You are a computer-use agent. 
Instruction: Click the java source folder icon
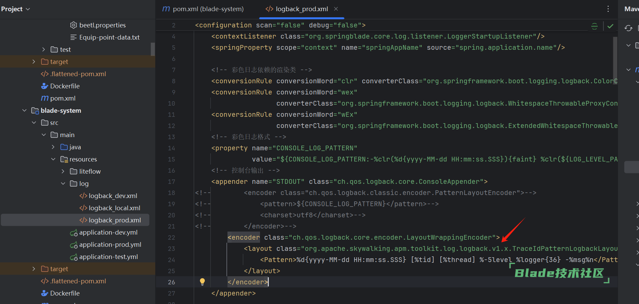click(64, 147)
